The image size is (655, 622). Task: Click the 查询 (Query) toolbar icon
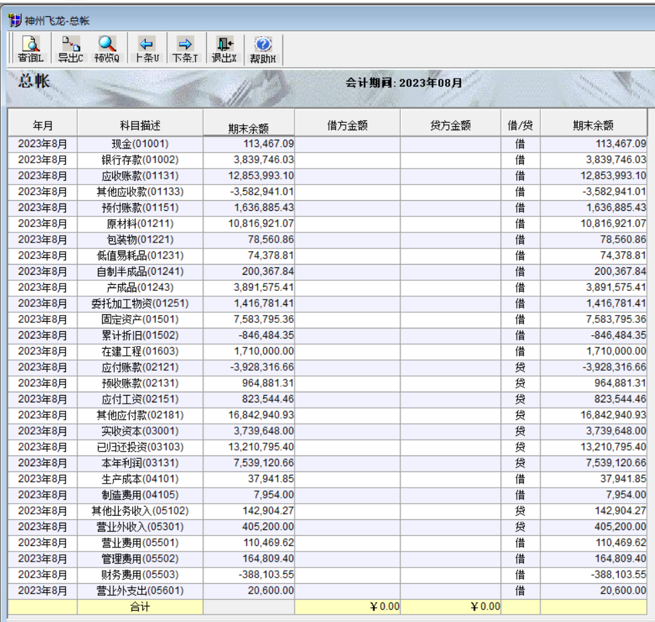pos(30,49)
